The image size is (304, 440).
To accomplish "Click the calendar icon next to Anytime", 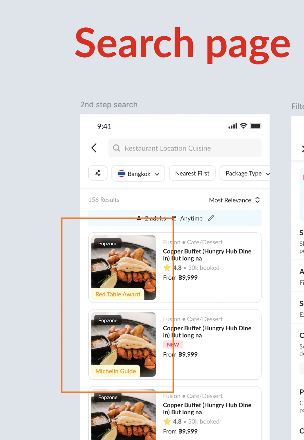I will [x=174, y=218].
